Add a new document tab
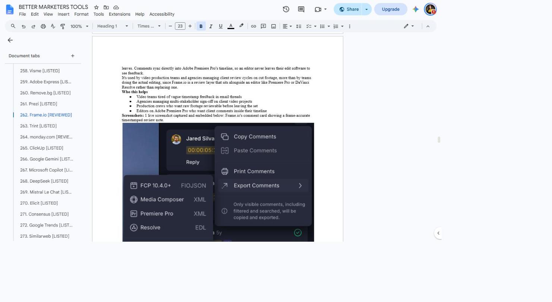552x302 pixels. 73,56
